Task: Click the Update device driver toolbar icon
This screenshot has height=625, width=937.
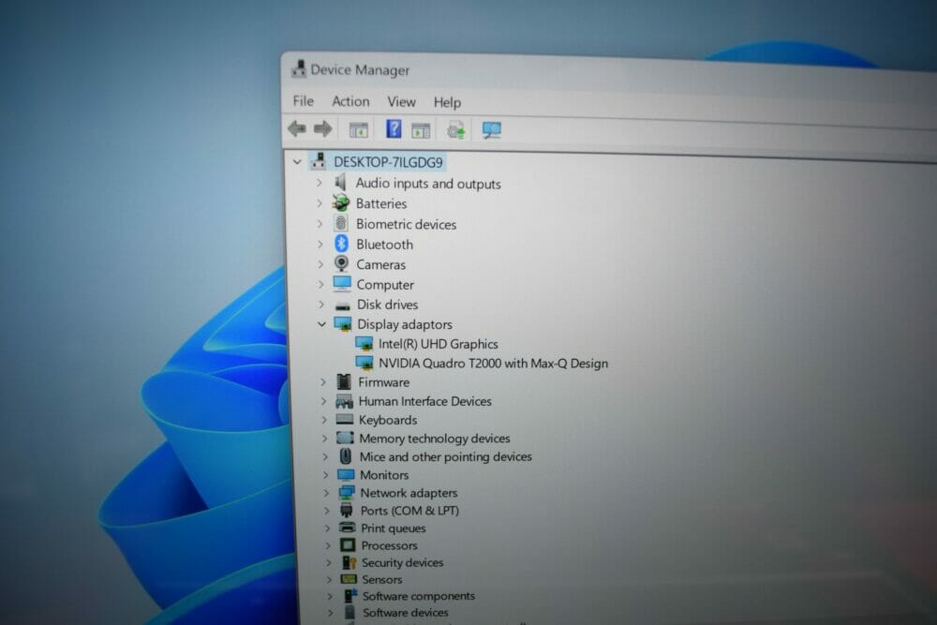Action: coord(455,129)
